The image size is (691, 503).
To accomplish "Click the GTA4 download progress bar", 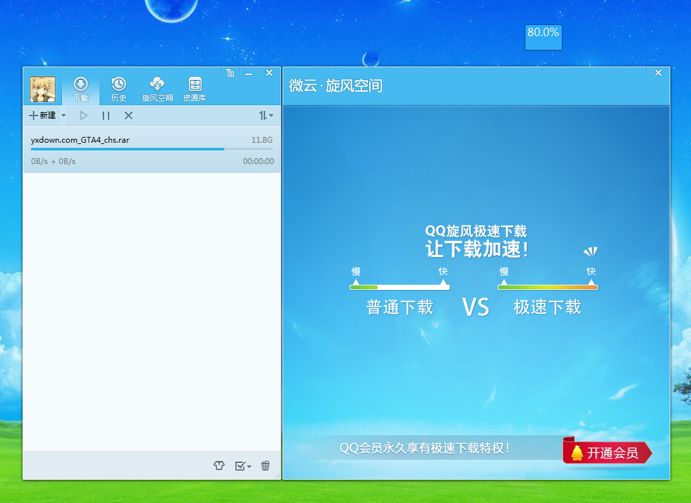I will point(152,149).
